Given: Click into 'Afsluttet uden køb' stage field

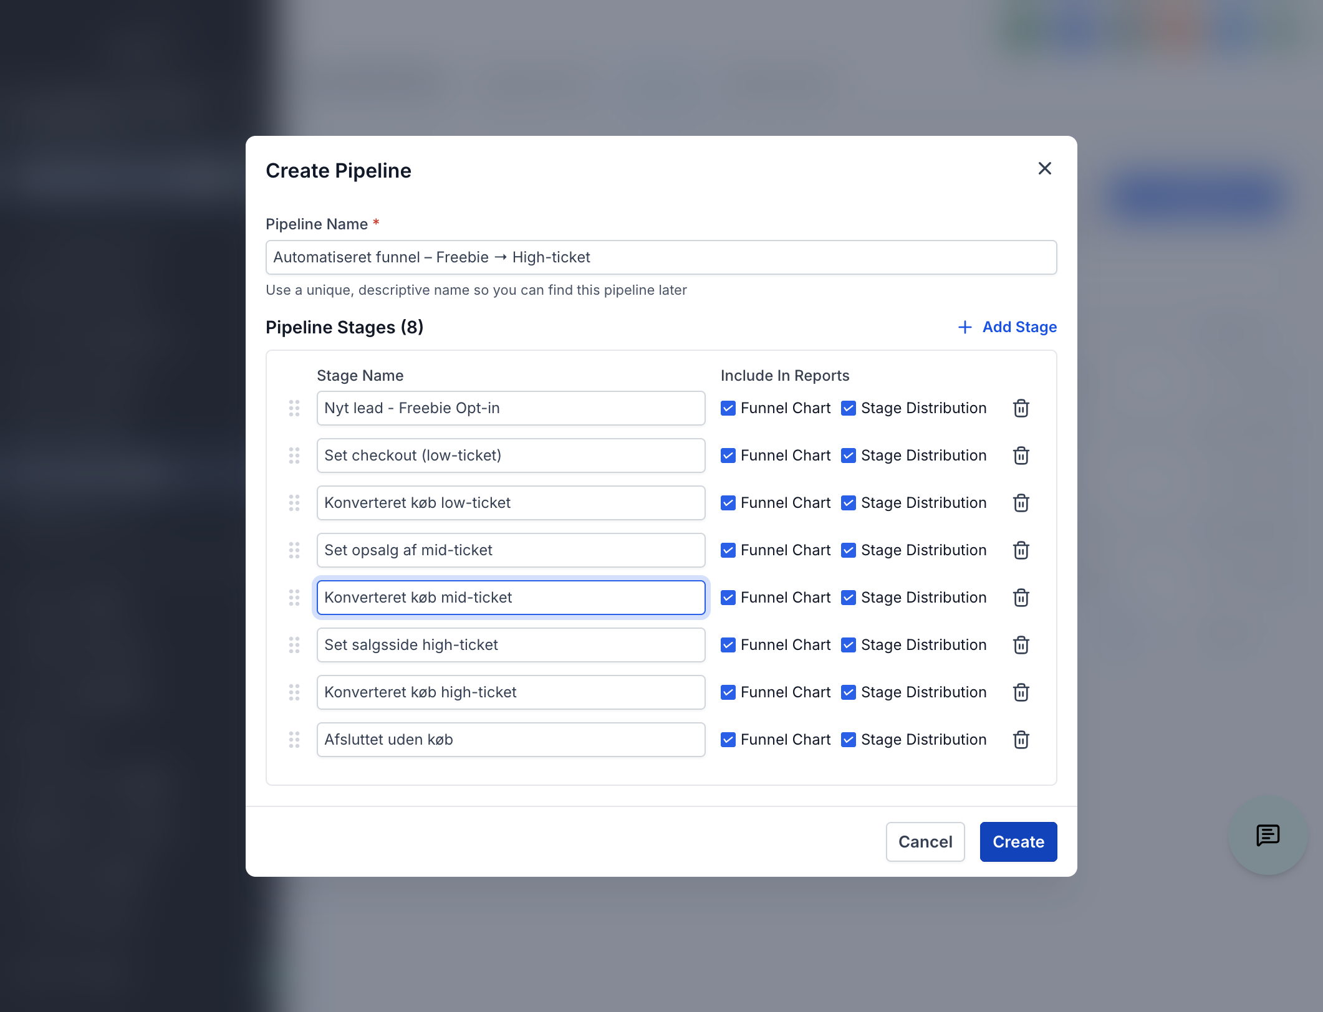Looking at the screenshot, I should point(511,740).
